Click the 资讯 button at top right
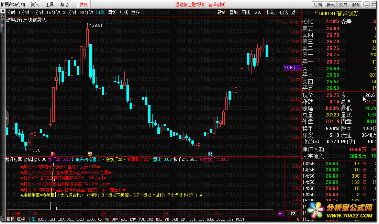 pyautogui.click(x=331, y=4)
